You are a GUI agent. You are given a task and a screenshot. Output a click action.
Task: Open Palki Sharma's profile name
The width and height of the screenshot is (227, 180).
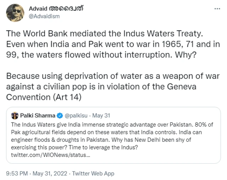click(38, 116)
